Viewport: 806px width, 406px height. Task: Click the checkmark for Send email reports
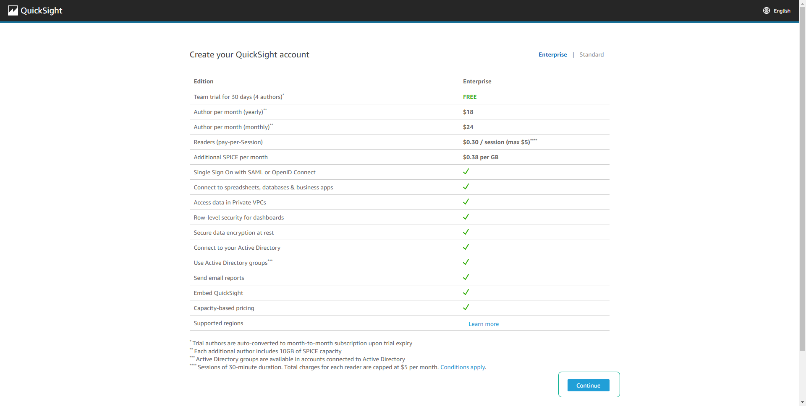click(x=466, y=277)
